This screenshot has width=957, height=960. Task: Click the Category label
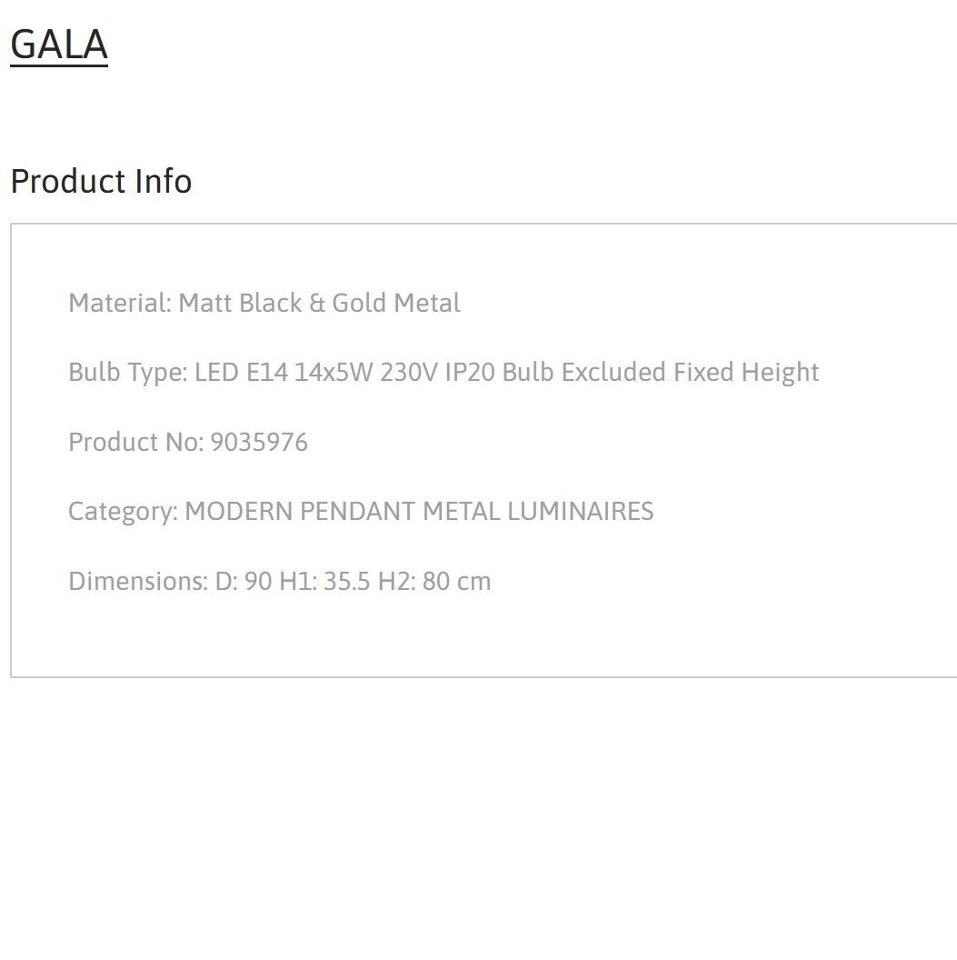coord(123,511)
